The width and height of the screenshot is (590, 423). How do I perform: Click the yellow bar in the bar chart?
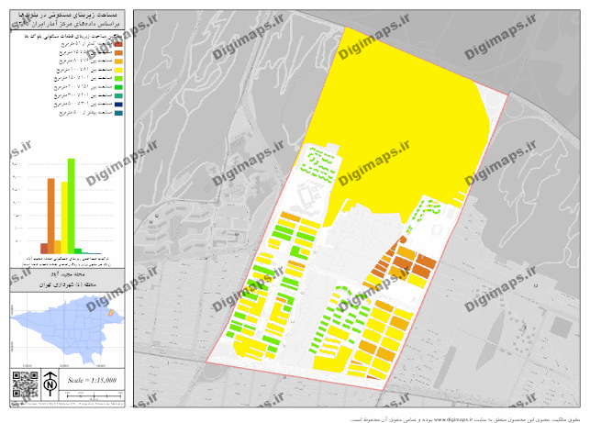(x=64, y=217)
